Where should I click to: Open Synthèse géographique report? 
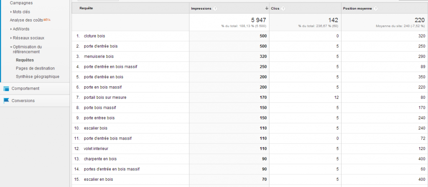click(38, 77)
